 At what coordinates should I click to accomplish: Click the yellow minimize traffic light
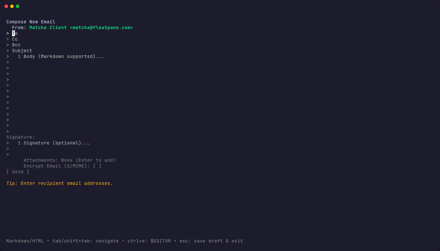pos(13,6)
